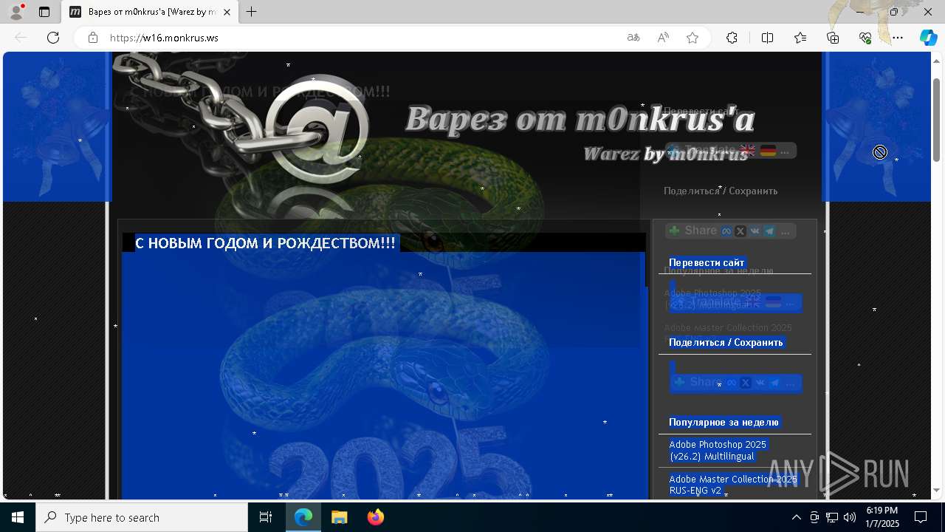Click the taskbar search box
Image resolution: width=945 pixels, height=532 pixels.
142,517
